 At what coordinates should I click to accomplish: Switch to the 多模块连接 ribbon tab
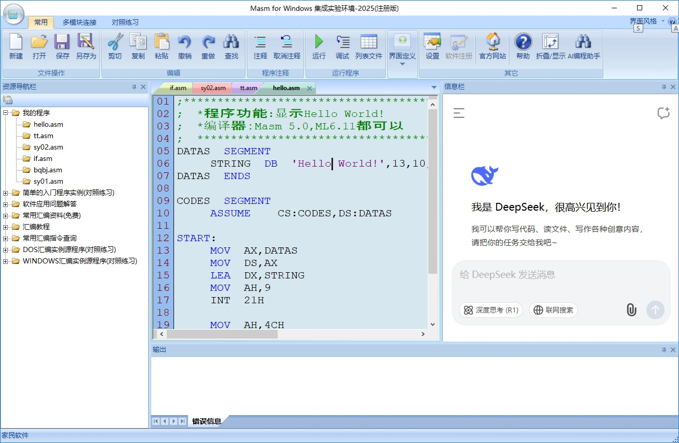tap(79, 22)
